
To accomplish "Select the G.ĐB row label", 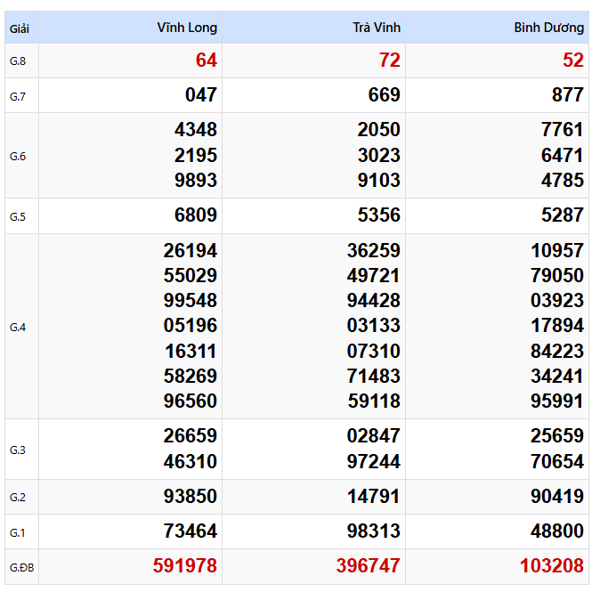I will click(x=21, y=567).
